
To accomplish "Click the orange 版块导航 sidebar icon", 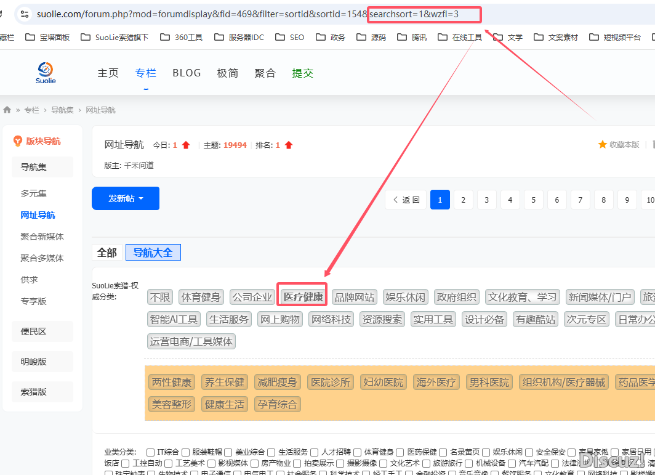I will 18,141.
